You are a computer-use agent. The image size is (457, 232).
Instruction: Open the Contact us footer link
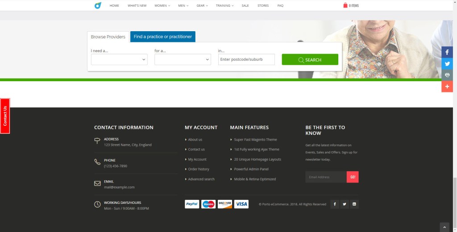point(196,149)
